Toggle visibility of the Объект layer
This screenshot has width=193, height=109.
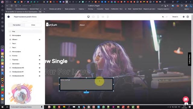40,40
